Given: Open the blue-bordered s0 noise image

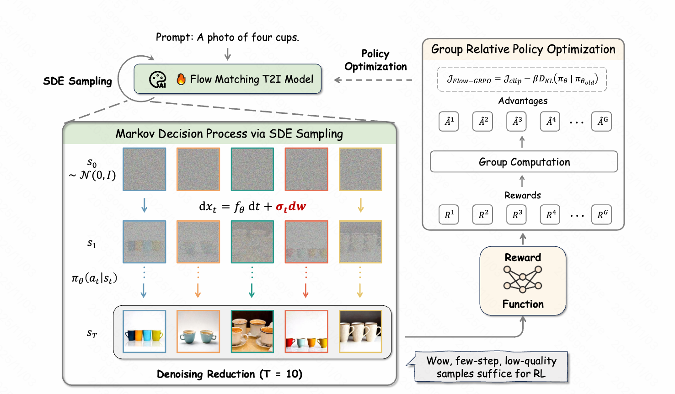Looking at the screenshot, I should point(145,169).
